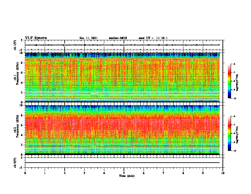Click the ch.2 spectrogram colorbar
This screenshot has width=251, height=194.
pyautogui.click(x=229, y=133)
